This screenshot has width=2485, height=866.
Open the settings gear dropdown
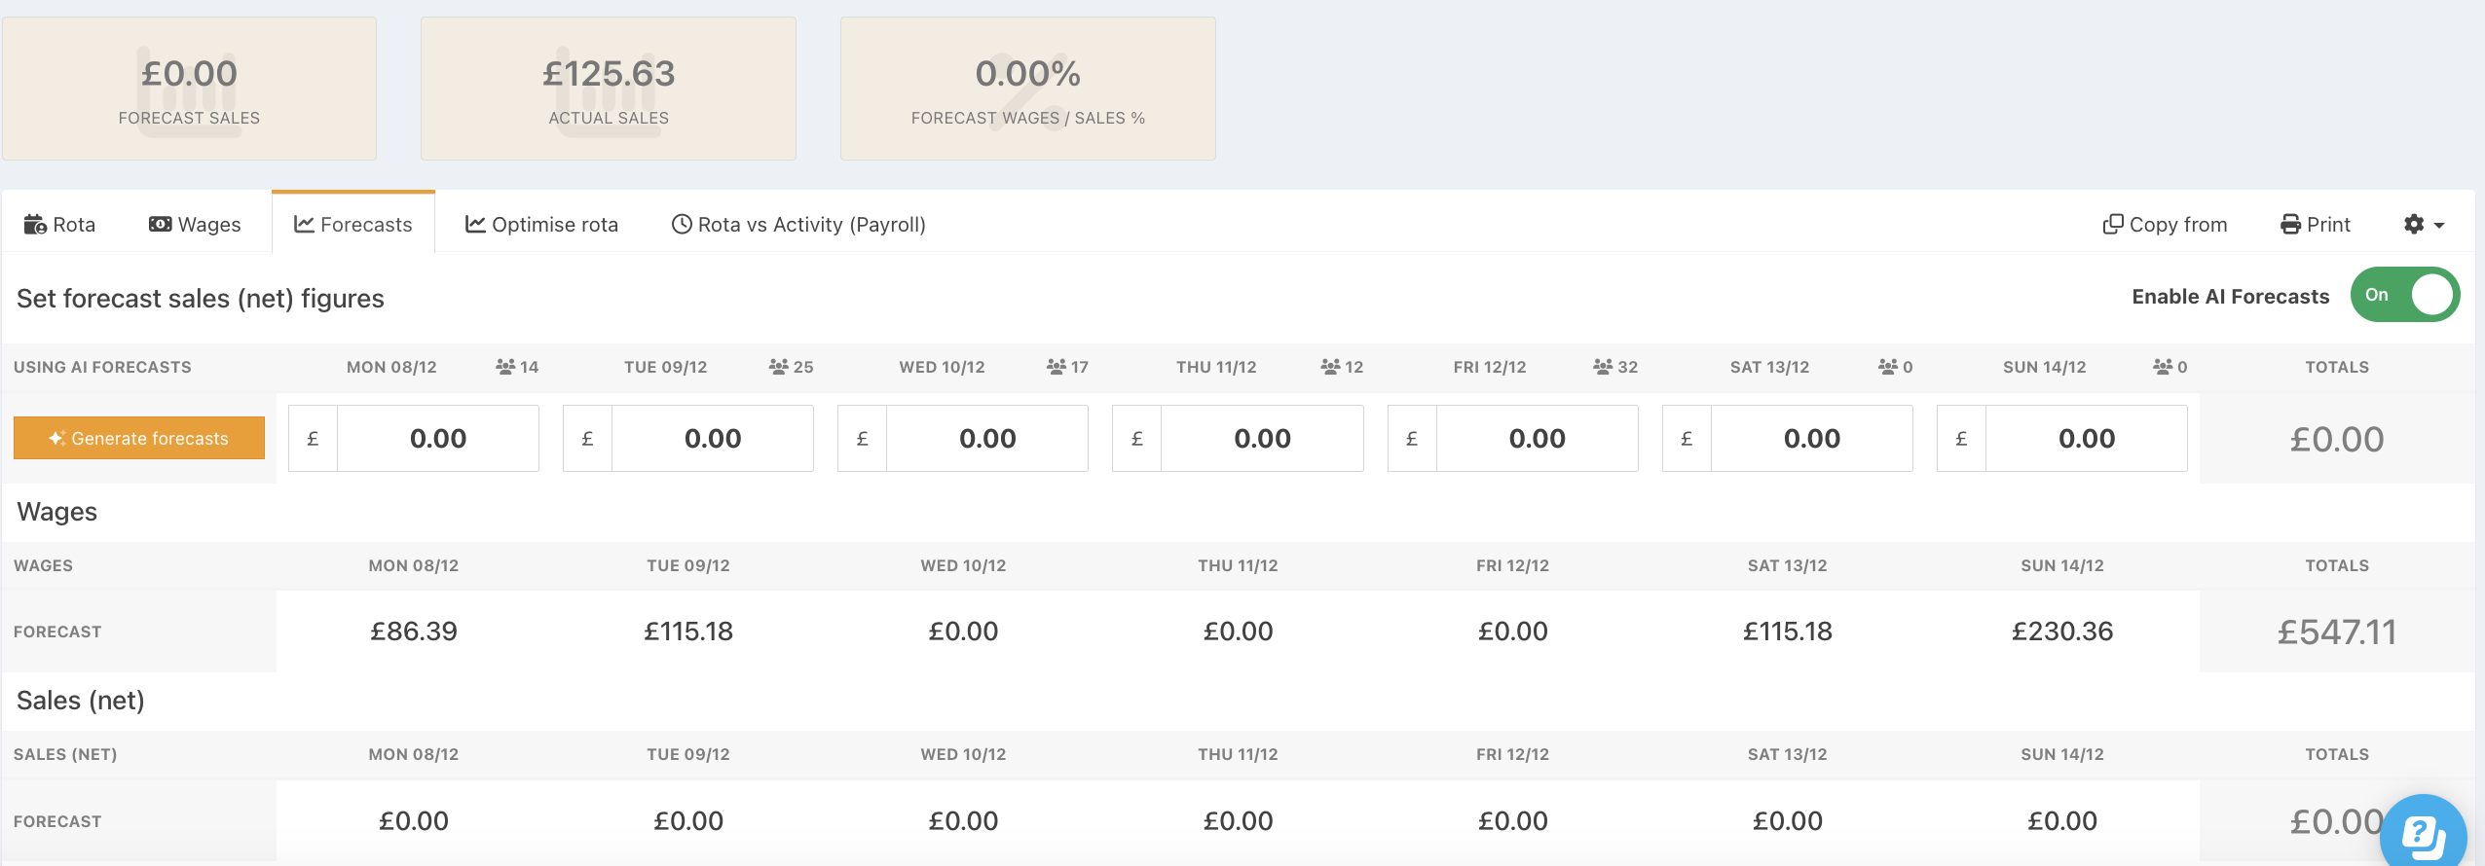[2423, 225]
